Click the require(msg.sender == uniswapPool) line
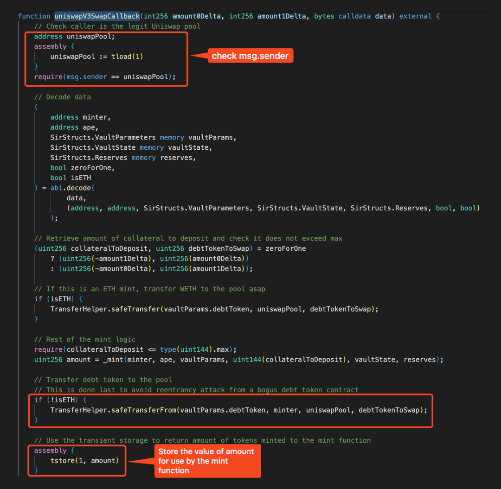This screenshot has height=489, width=501. pos(105,76)
